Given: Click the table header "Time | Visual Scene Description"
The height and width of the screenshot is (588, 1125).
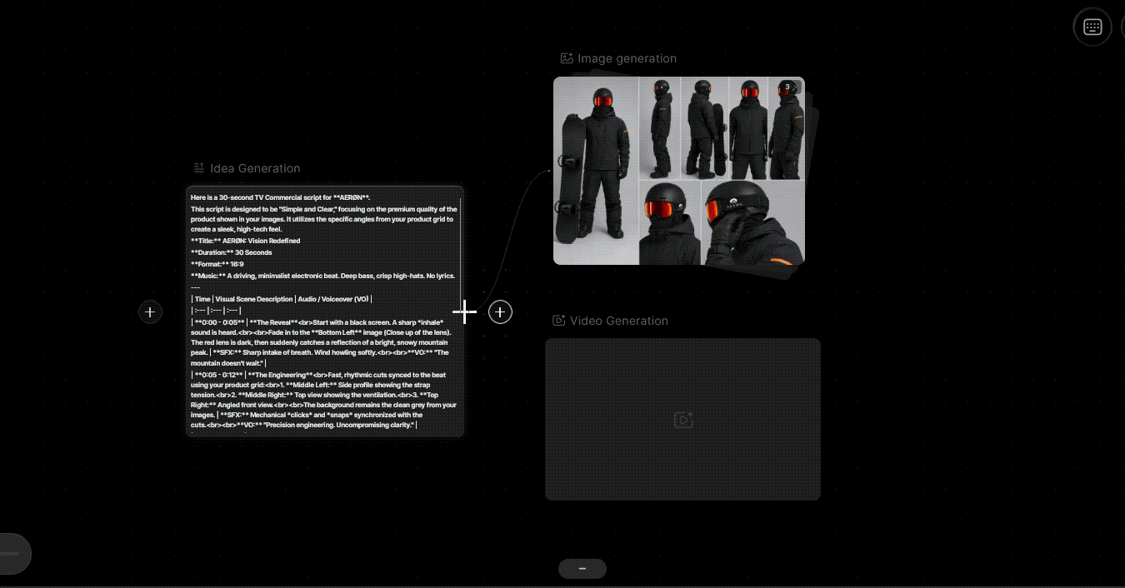Looking at the screenshot, I should tap(282, 299).
